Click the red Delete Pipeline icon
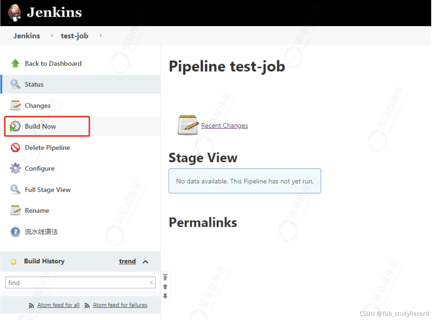The image size is (433, 320). pyautogui.click(x=15, y=147)
